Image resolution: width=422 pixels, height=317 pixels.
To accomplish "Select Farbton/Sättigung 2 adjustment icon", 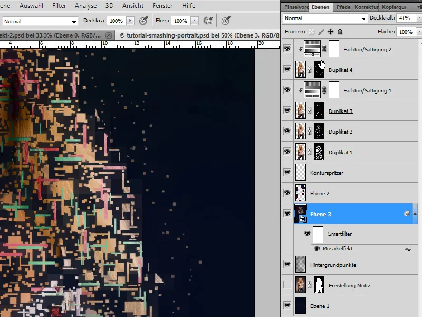I will click(312, 49).
